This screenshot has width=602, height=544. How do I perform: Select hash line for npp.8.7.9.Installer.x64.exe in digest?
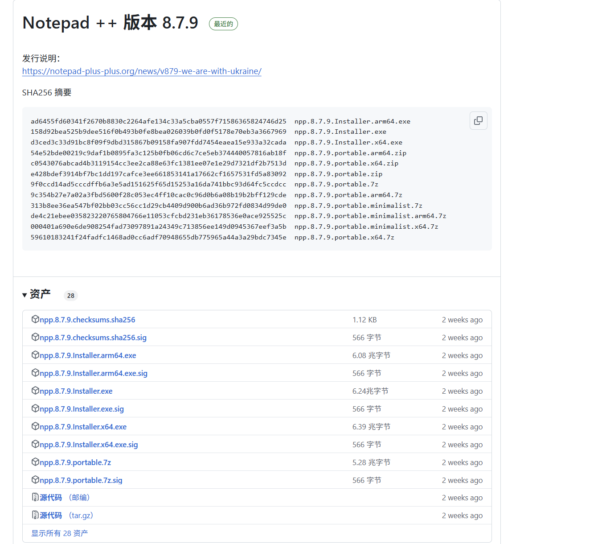click(217, 142)
